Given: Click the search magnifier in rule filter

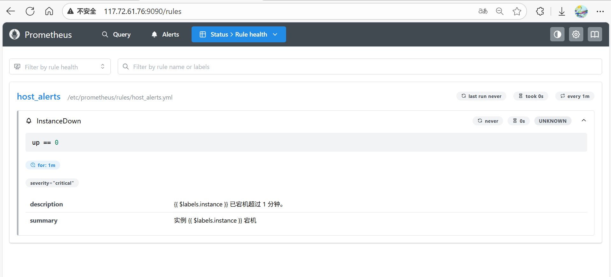Looking at the screenshot, I should coord(126,66).
